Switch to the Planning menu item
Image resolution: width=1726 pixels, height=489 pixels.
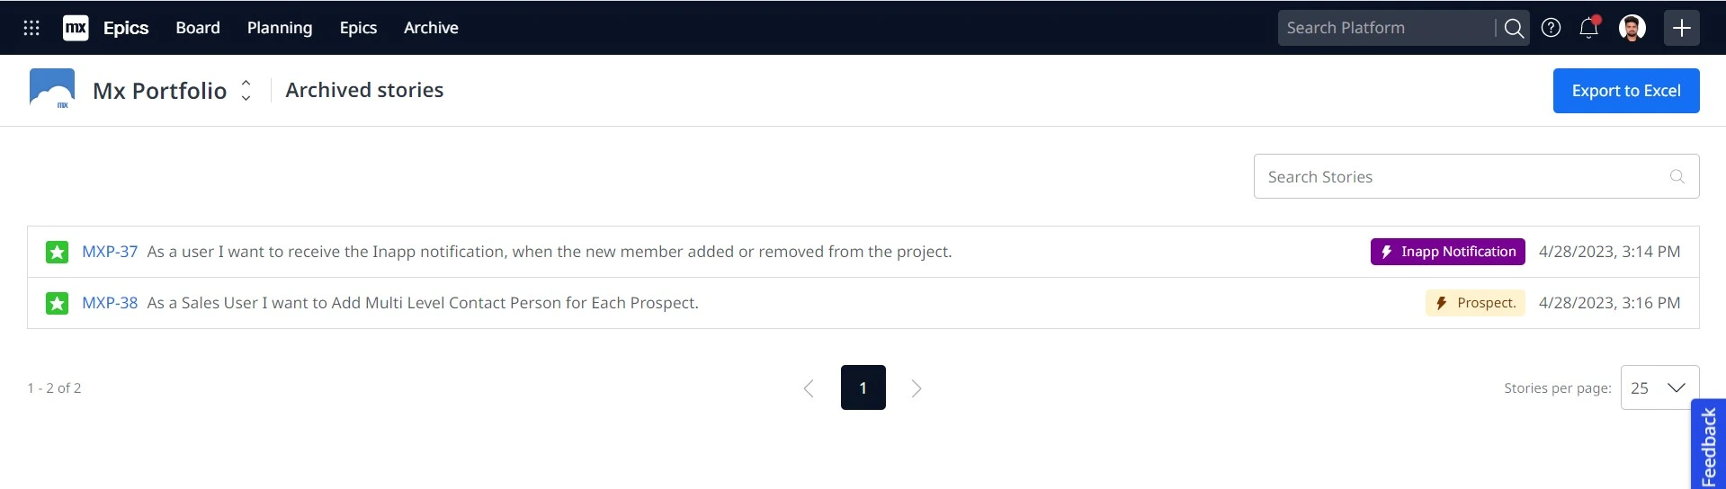coord(280,28)
